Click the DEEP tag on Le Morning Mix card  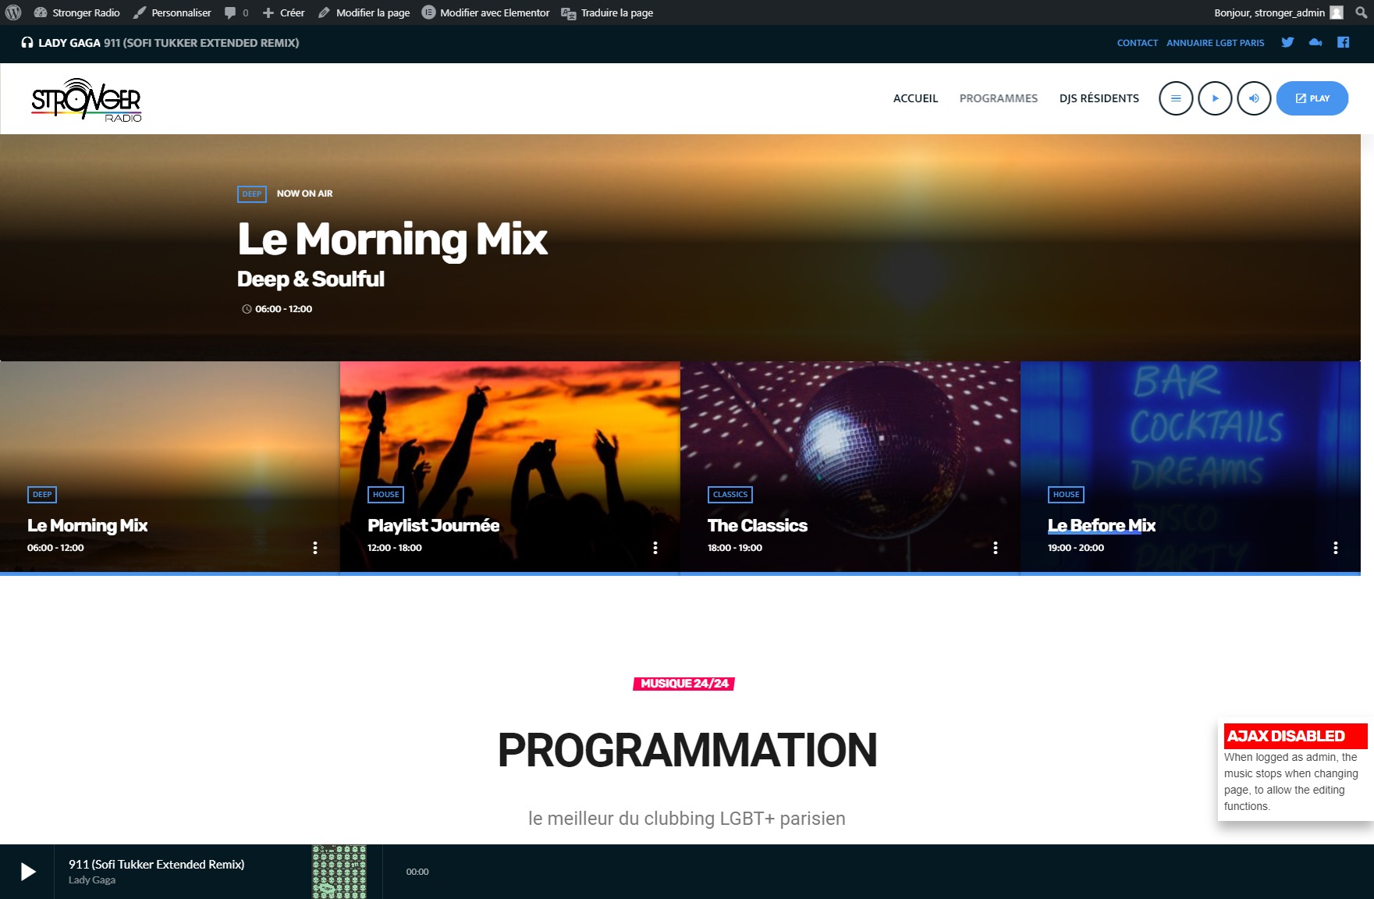tap(42, 495)
